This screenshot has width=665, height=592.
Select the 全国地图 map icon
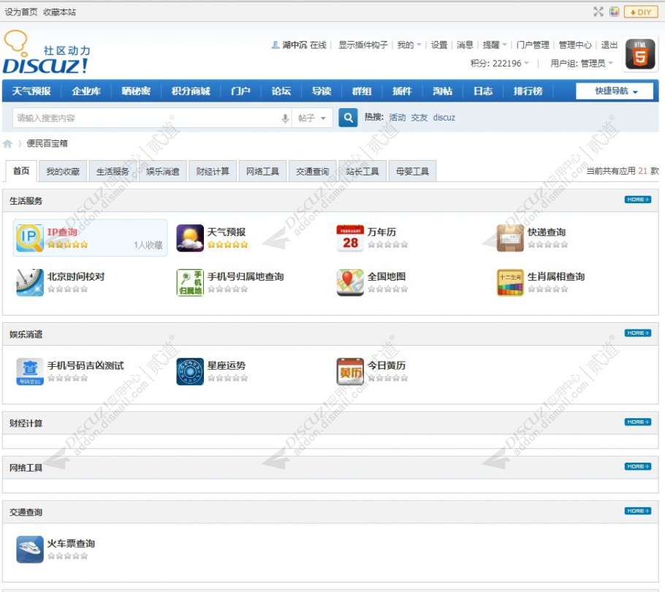point(349,283)
